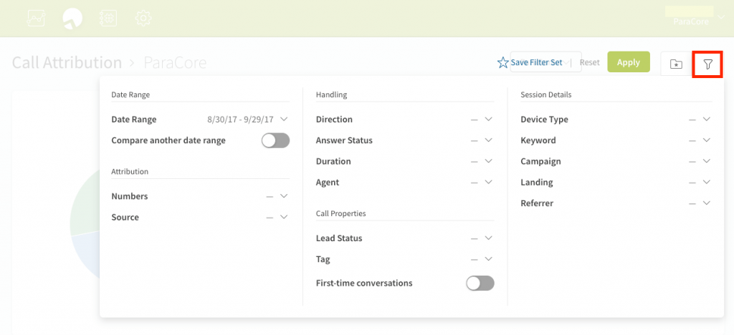
Task: Open the Date Range dropdown chevron
Action: click(284, 119)
